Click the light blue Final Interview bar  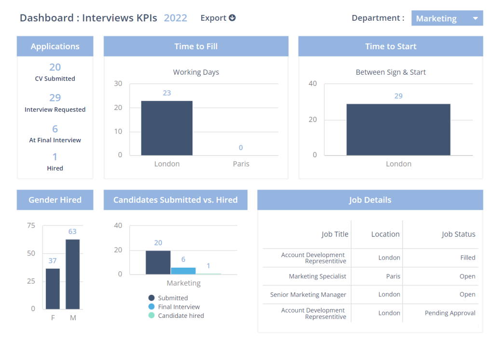(x=183, y=271)
